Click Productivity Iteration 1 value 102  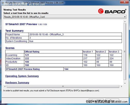tap(85, 62)
